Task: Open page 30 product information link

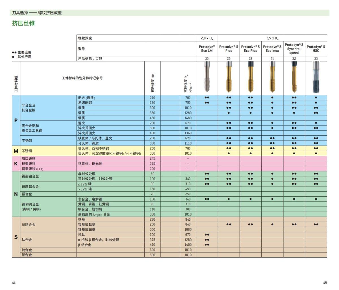Action: click(x=207, y=59)
